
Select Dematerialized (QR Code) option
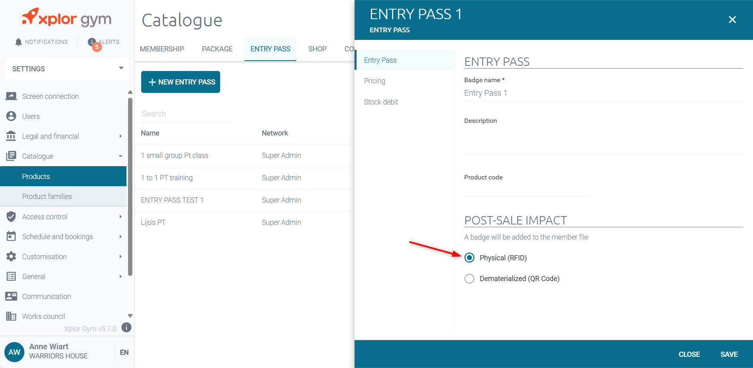click(x=469, y=279)
